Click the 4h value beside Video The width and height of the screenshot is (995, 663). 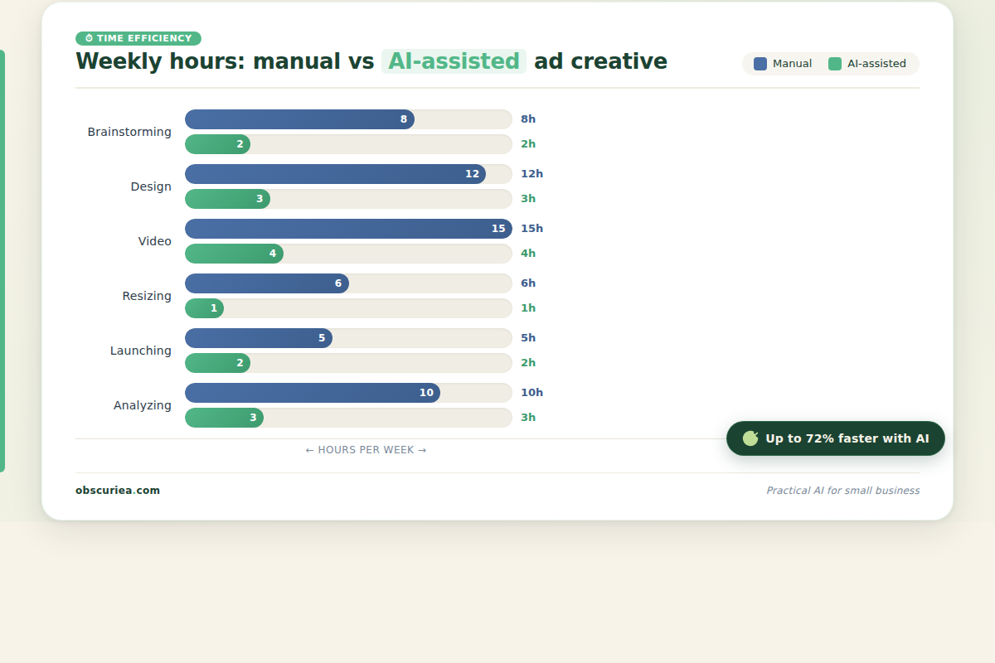pos(528,254)
